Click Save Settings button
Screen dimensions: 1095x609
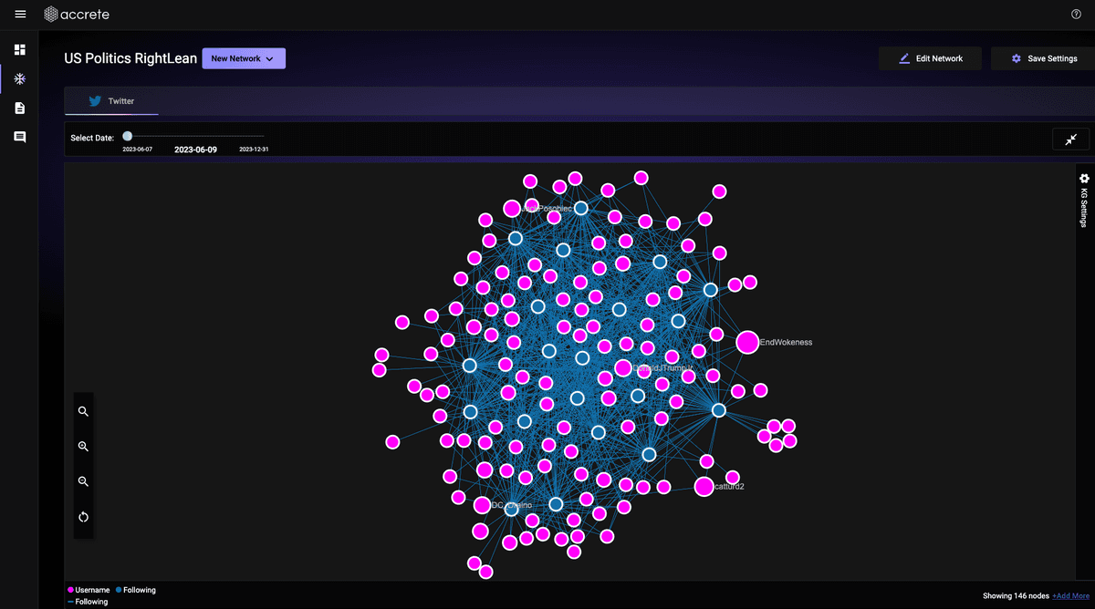[x=1043, y=58]
